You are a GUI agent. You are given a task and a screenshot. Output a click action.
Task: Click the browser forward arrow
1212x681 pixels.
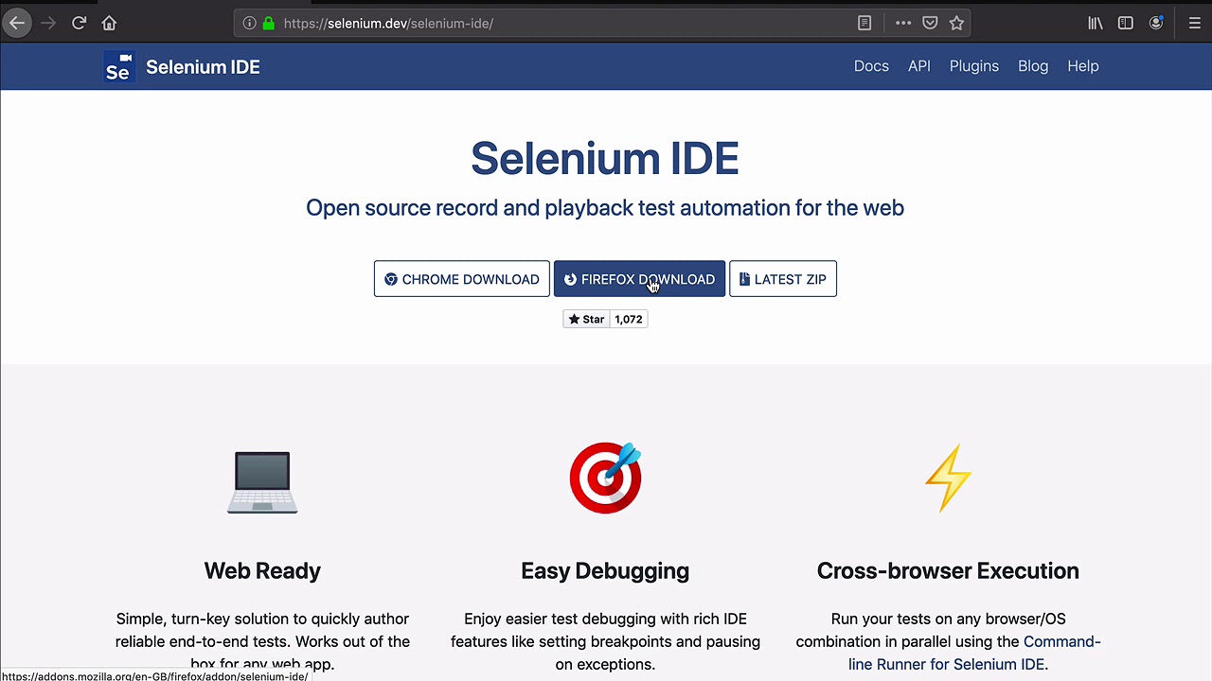pyautogui.click(x=48, y=23)
